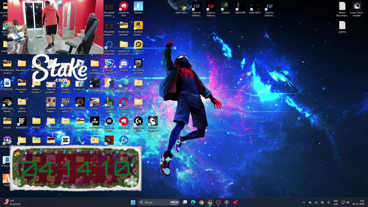Screen dimensions: 368x207
Task: Open the Tipos de pruebas presentation
Action: 51,86
